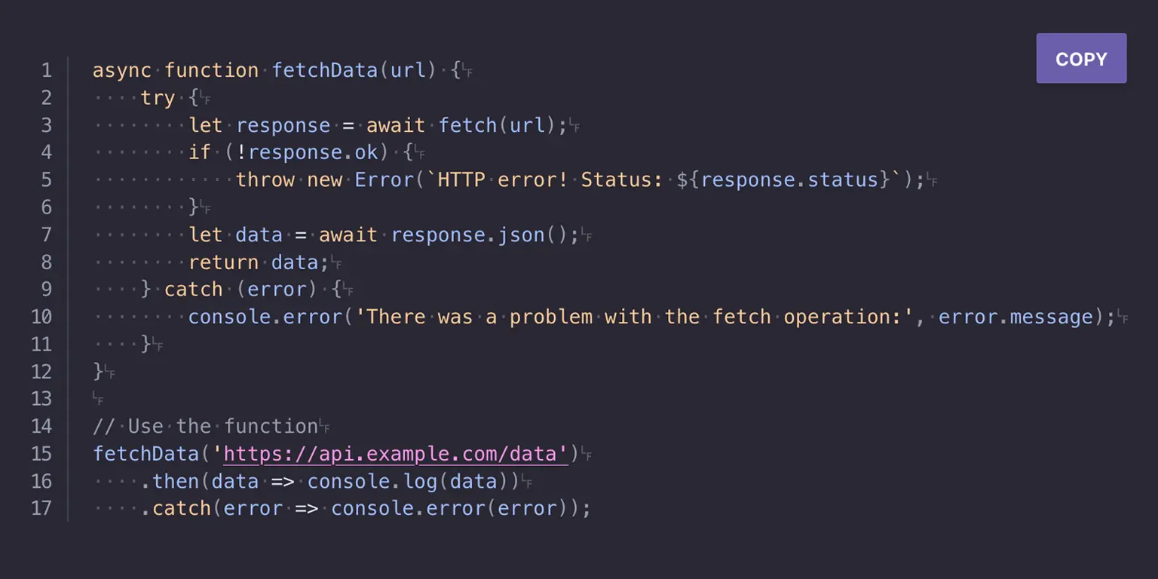
Task: Click the await keyword on line 3
Action: click(x=395, y=125)
